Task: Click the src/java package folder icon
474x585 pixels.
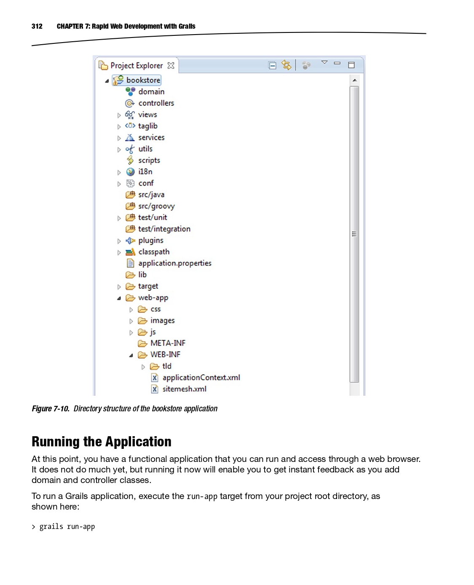Action: click(x=130, y=195)
